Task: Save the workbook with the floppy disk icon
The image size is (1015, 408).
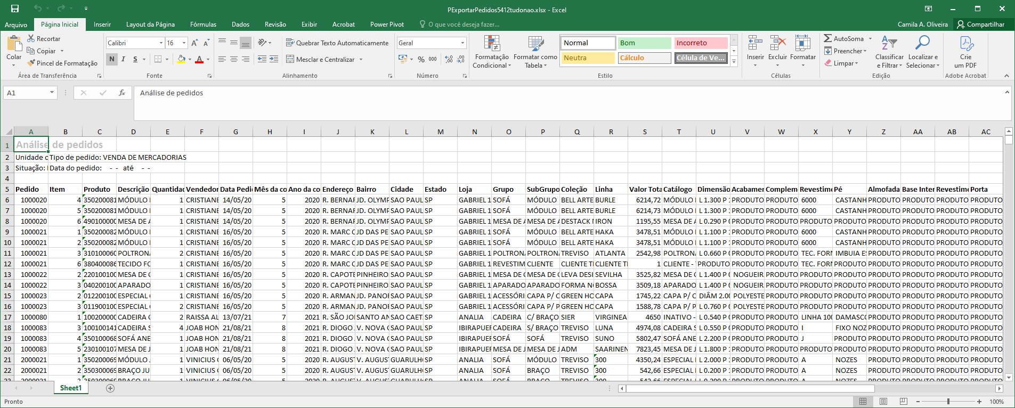Action: tap(14, 9)
